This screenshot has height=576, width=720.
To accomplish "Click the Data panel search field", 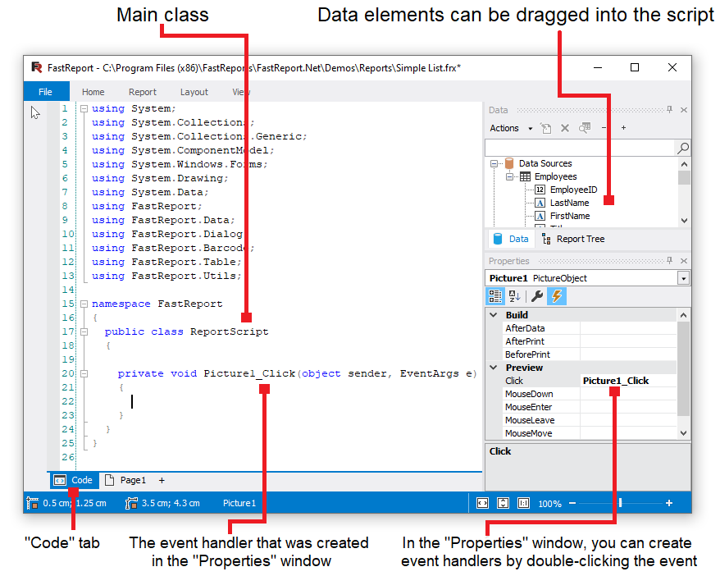I will [x=579, y=148].
